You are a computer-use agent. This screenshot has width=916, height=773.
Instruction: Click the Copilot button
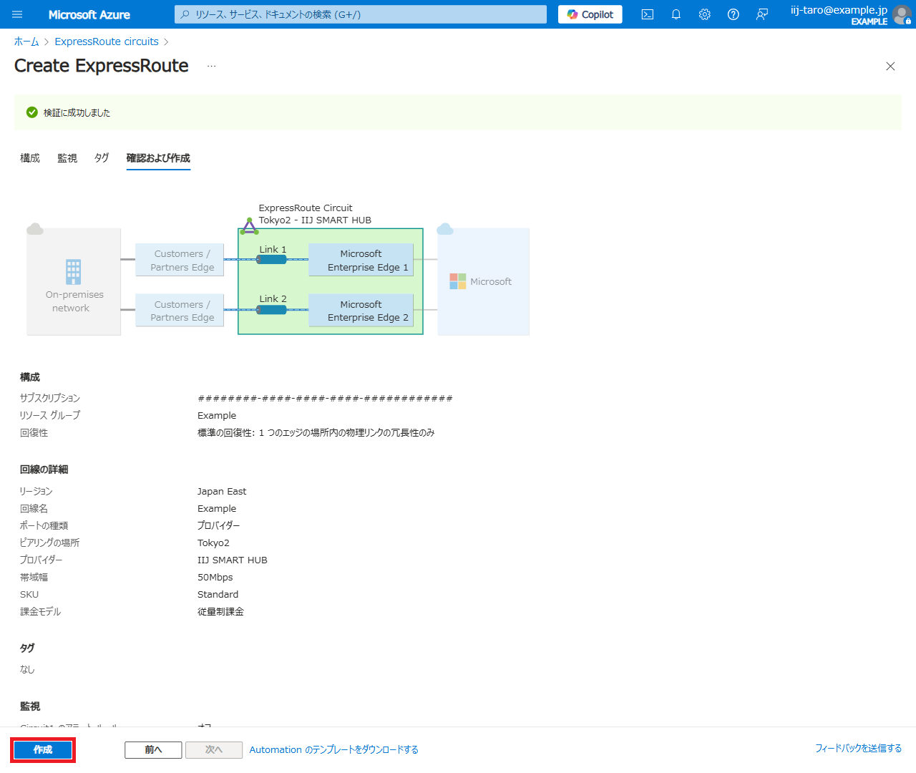coord(590,14)
